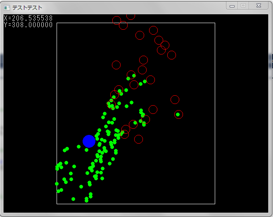Minimize the テストテスト window
273x217 pixels.
[x=232, y=6]
